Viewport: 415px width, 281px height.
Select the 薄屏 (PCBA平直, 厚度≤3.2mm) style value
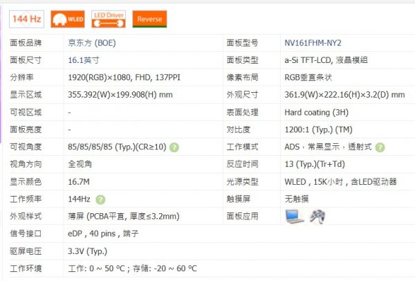click(124, 217)
